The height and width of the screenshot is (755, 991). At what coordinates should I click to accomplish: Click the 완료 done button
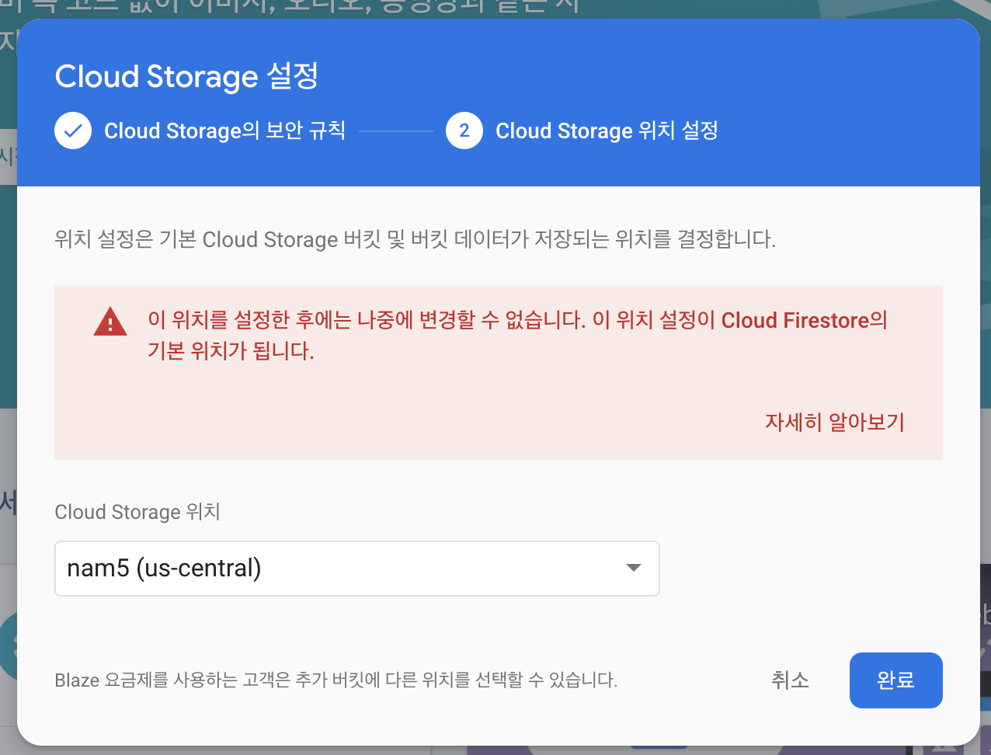(x=896, y=680)
